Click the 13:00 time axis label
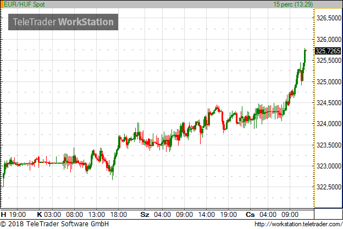 pos(97,214)
